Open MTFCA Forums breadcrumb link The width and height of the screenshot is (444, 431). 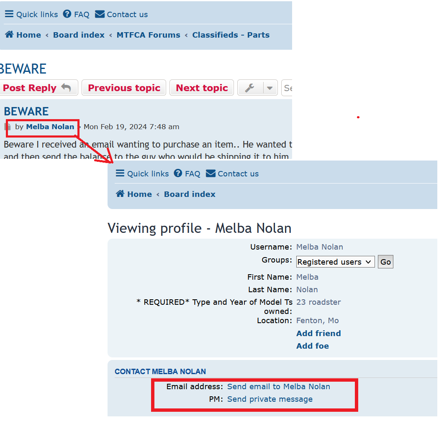pos(148,35)
